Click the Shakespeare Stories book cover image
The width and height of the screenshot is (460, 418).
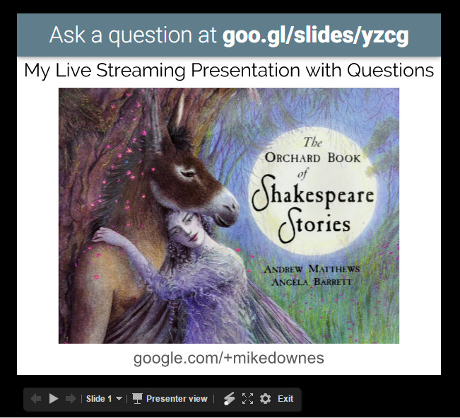pyautogui.click(x=229, y=216)
